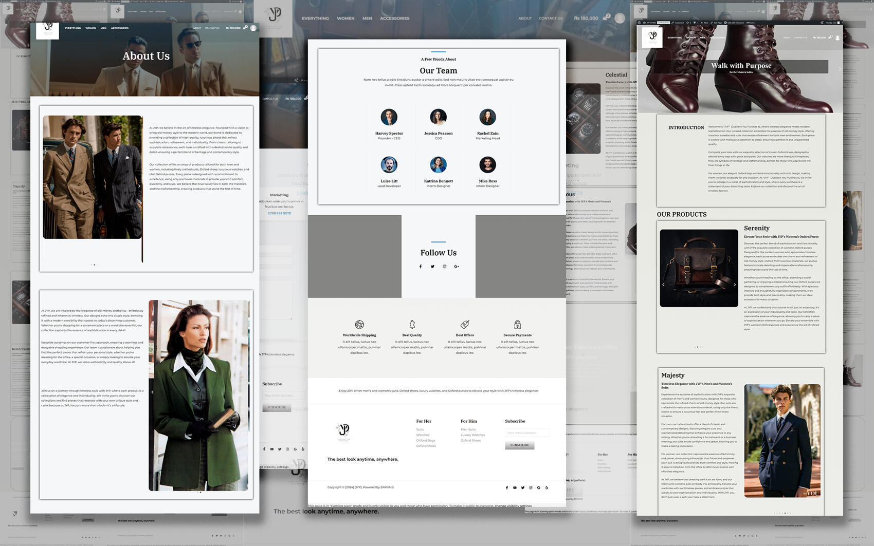Open the Instagram icon under Follow Us

(445, 267)
